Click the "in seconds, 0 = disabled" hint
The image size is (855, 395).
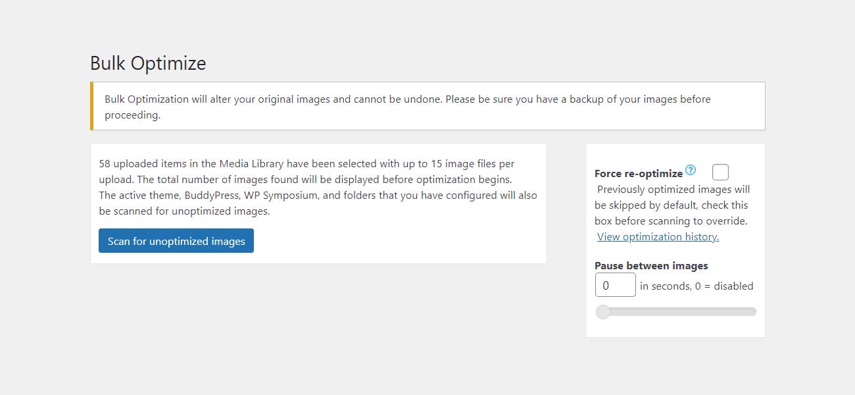click(x=696, y=286)
